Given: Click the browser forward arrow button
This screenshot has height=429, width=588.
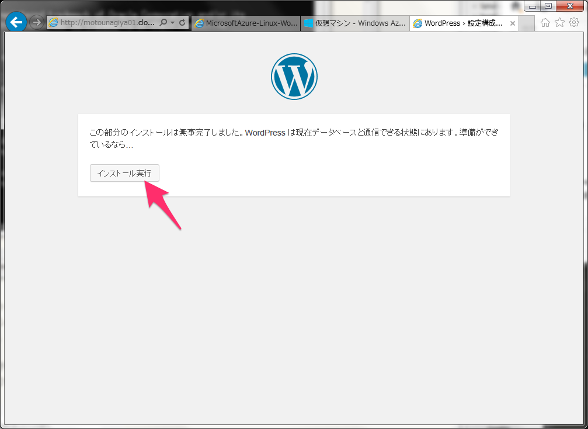Looking at the screenshot, I should pos(36,23).
